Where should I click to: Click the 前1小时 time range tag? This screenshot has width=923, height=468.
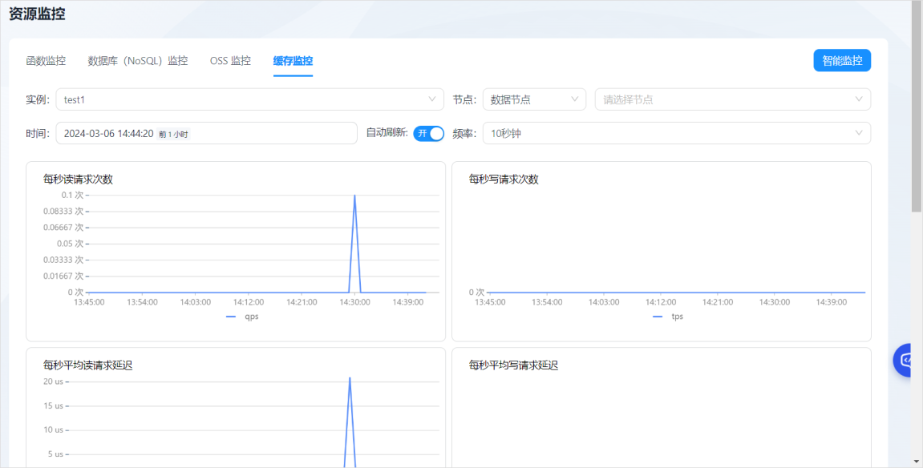[174, 134]
